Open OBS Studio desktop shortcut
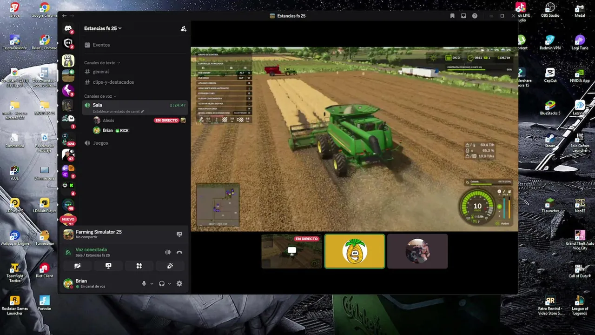 pos(550,11)
